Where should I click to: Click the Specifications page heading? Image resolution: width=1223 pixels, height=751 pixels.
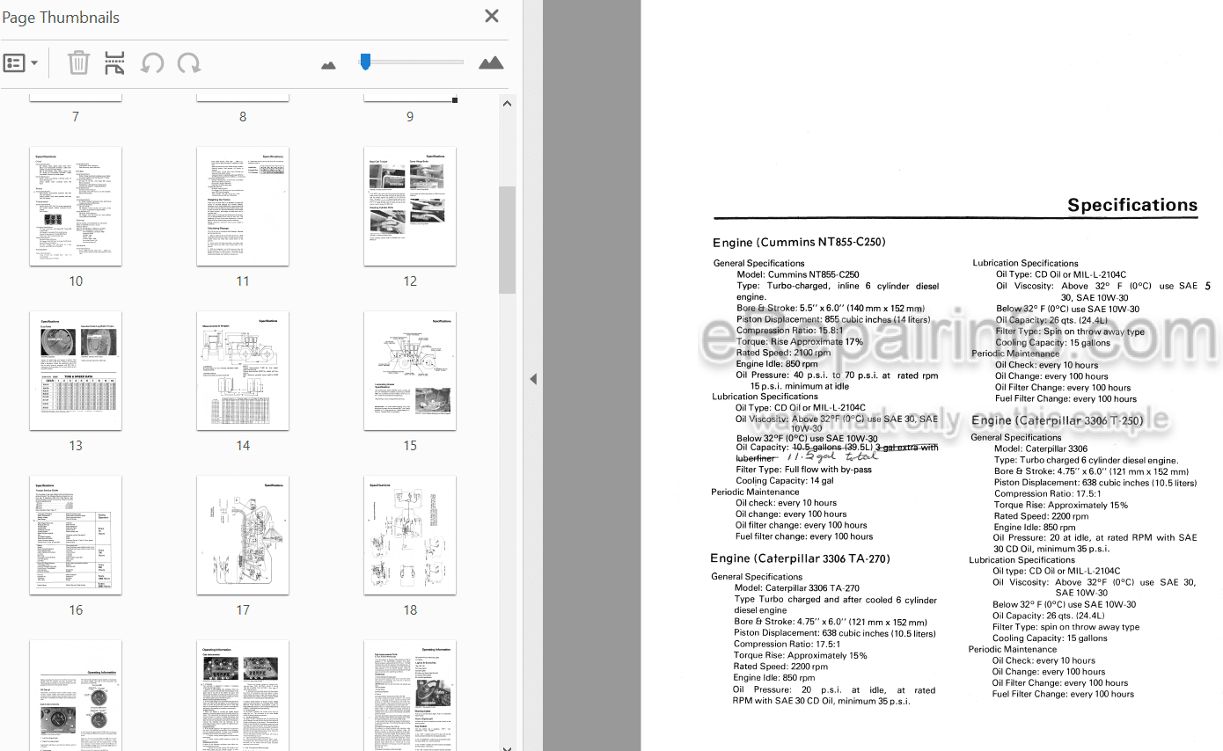point(1132,205)
